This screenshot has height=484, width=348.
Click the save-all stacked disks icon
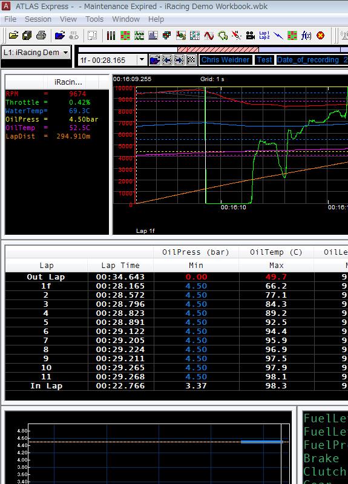click(27, 36)
